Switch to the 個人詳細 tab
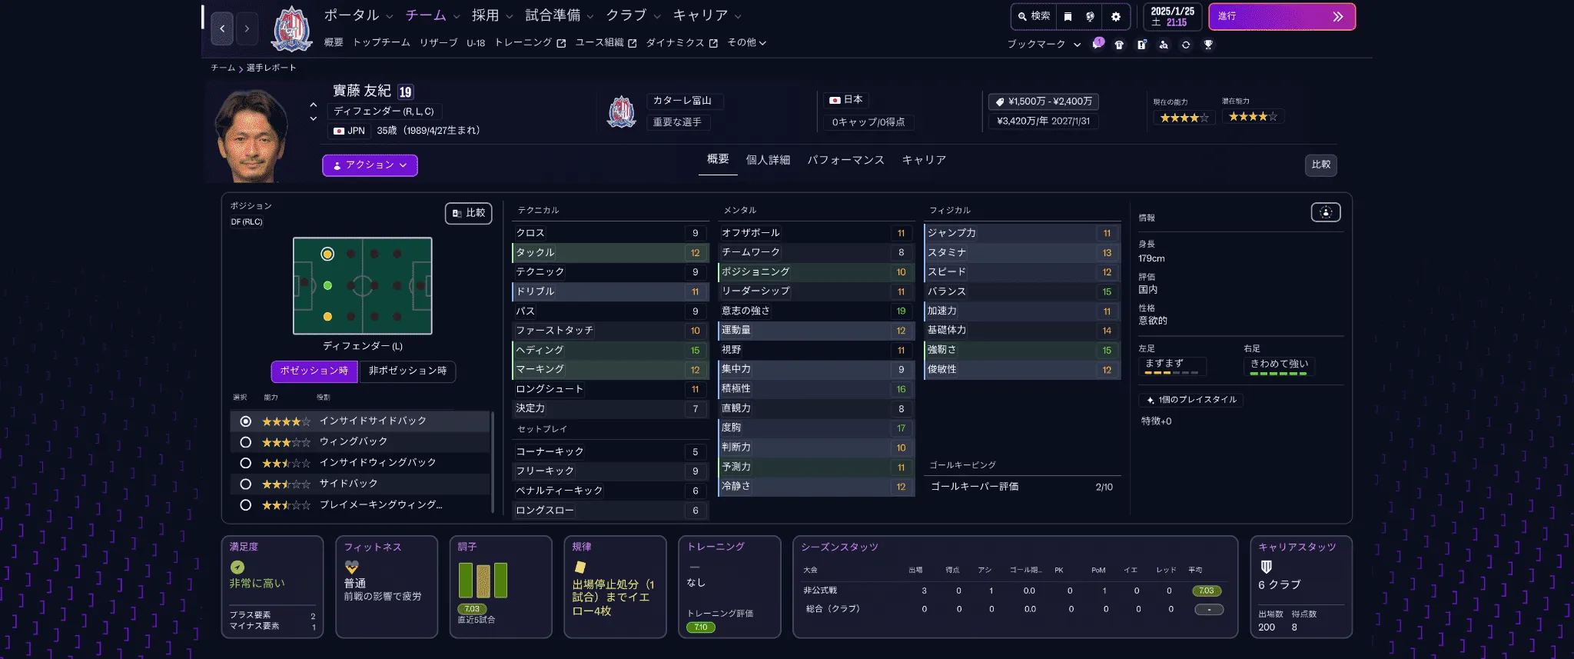1574x659 pixels. 768,160
